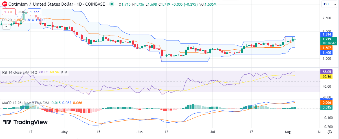Click the TradingView logo
339x139 pixels.
point(25,122)
